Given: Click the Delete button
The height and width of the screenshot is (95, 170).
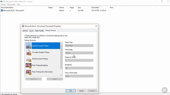Looking at the screenshot, I should click(x=55, y=79).
